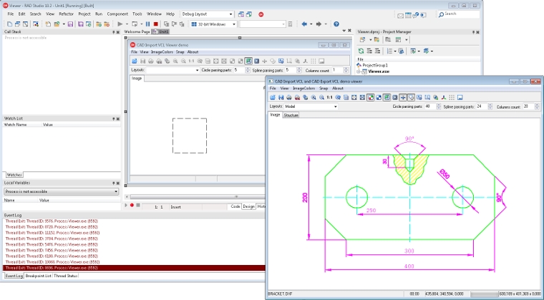Click the Zoom In magnifier icon
The height and width of the screenshot is (300, 544).
(x=314, y=97)
